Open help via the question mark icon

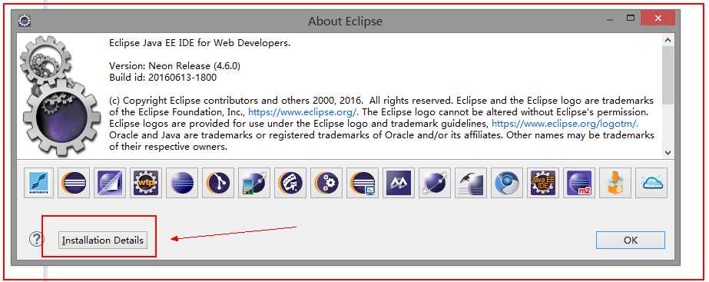click(x=36, y=239)
